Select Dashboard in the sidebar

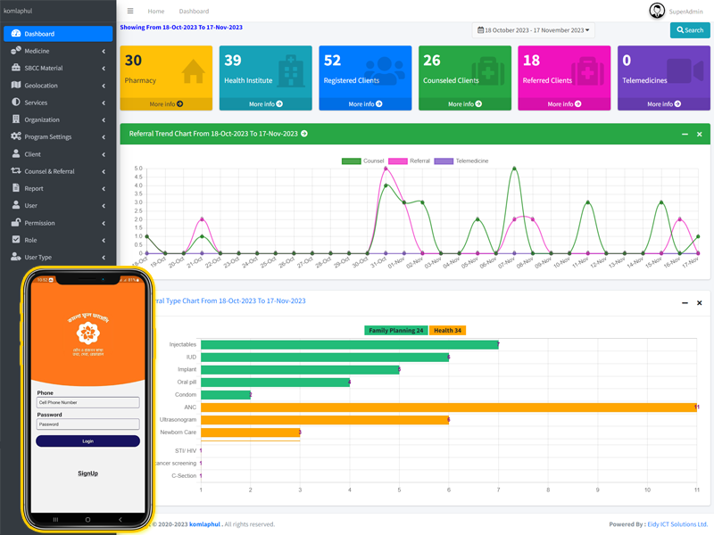point(58,34)
